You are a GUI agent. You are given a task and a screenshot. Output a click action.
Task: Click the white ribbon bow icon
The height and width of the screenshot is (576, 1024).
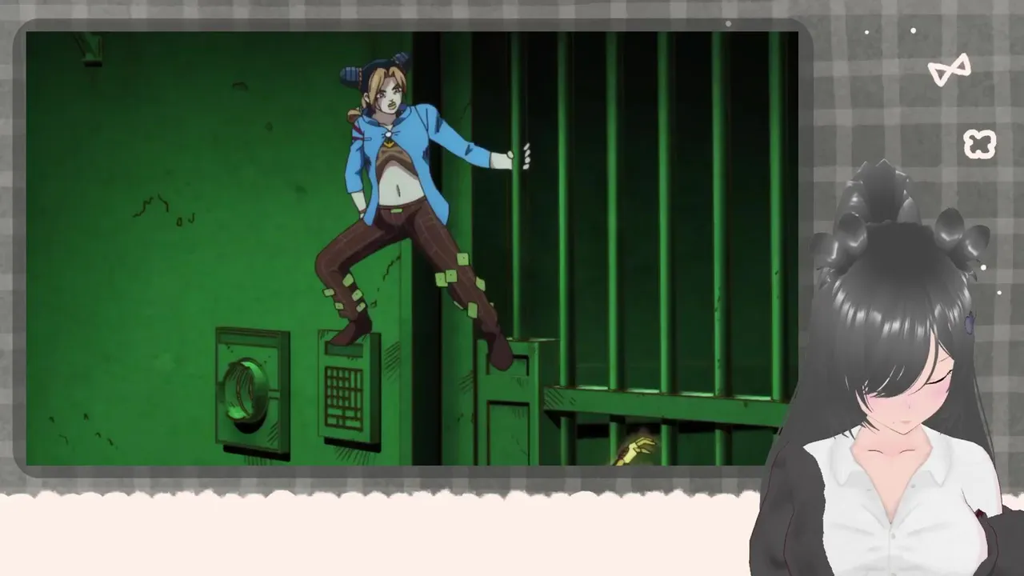coord(950,70)
